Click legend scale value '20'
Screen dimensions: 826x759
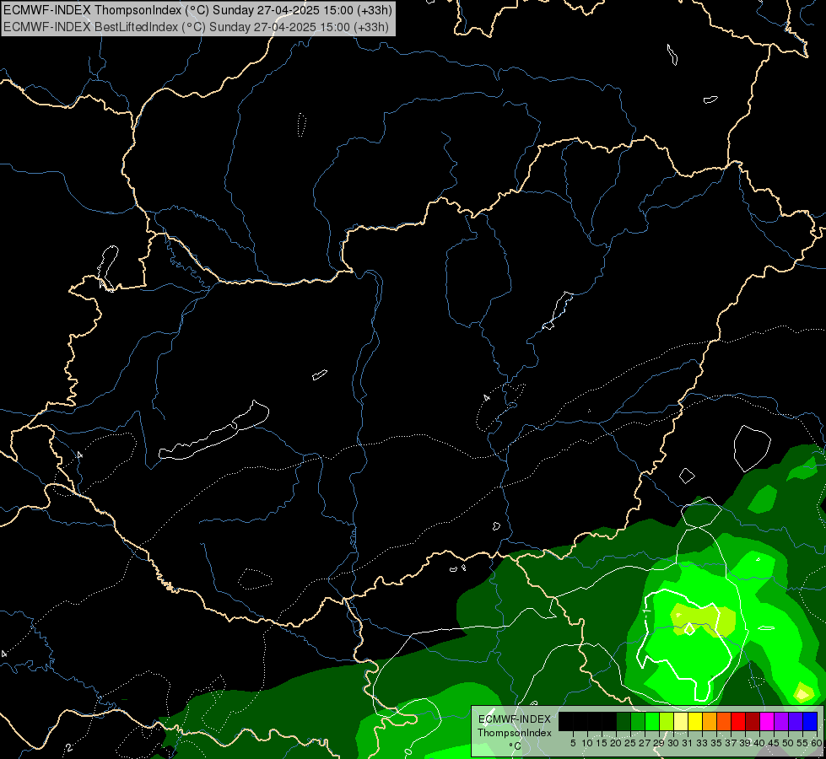point(616,743)
